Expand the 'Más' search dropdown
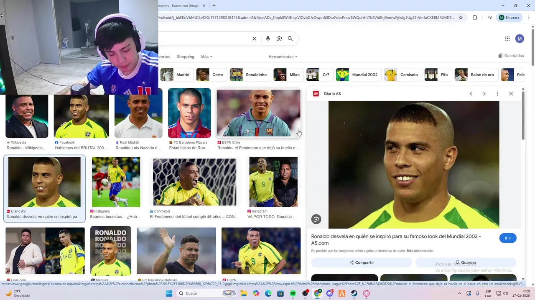This screenshot has width=535, height=300. [x=206, y=57]
